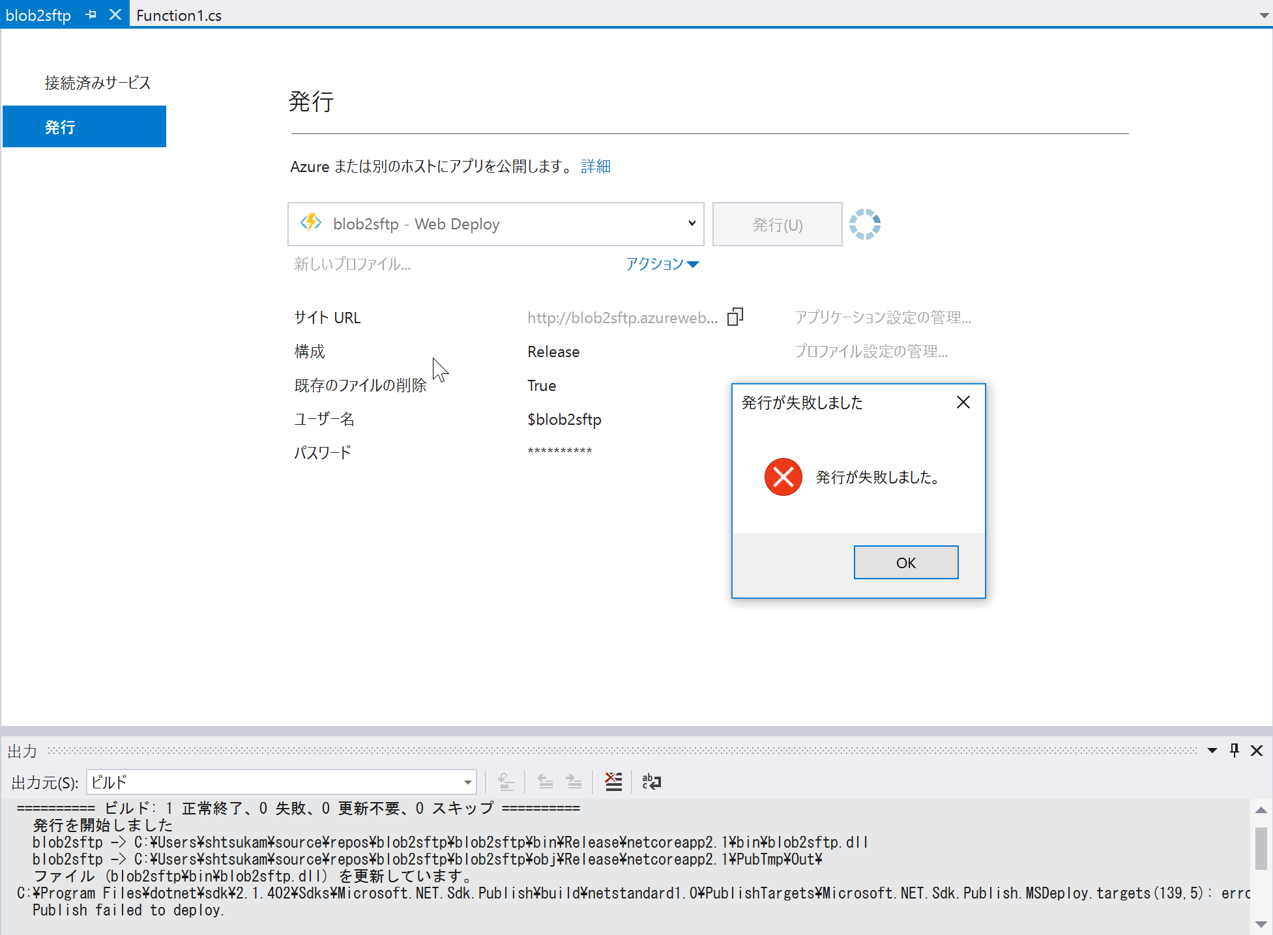Copy site URL with the copy icon
Screen dimensions: 1273x935
tap(735, 317)
